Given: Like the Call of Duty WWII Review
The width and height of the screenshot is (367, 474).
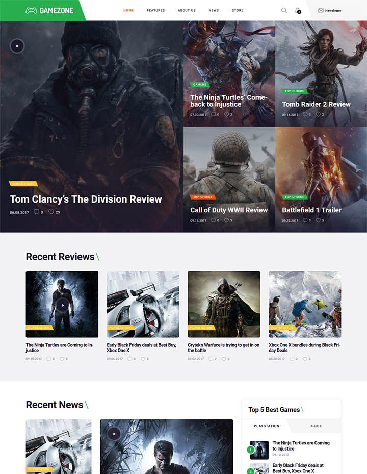Looking at the screenshot, I should [x=226, y=220].
